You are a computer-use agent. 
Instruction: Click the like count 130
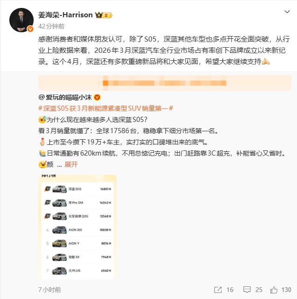click(286, 290)
